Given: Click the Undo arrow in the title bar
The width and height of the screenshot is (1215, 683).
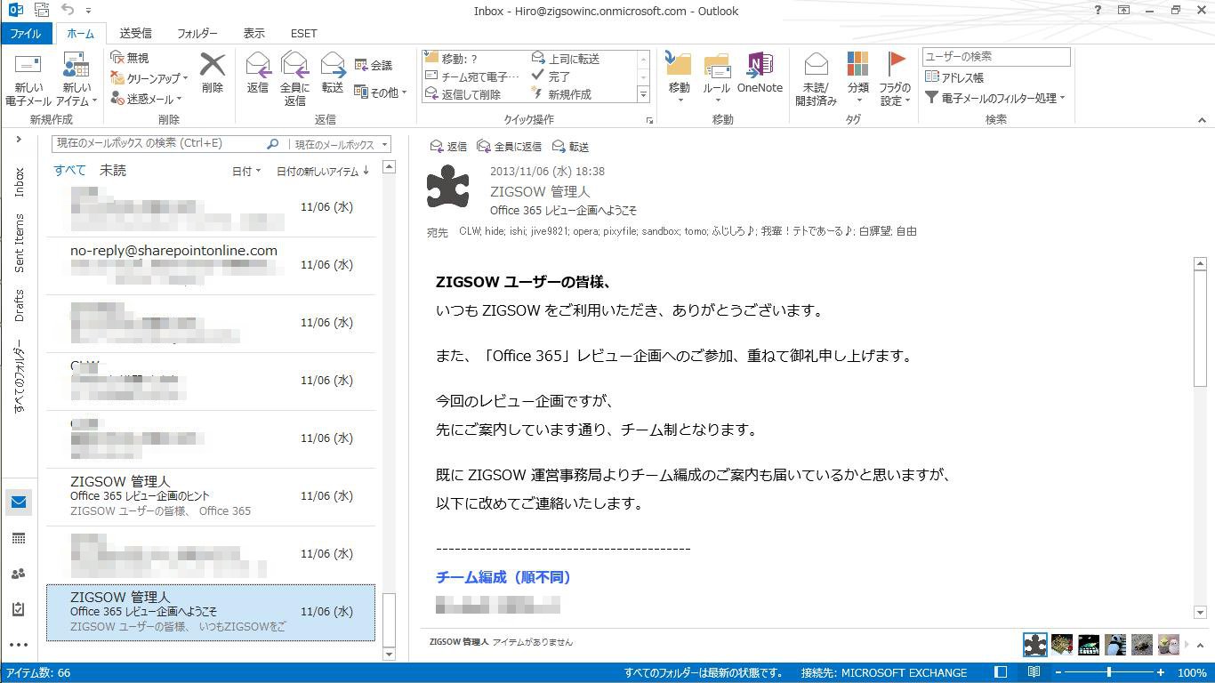Looking at the screenshot, I should pyautogui.click(x=68, y=10).
